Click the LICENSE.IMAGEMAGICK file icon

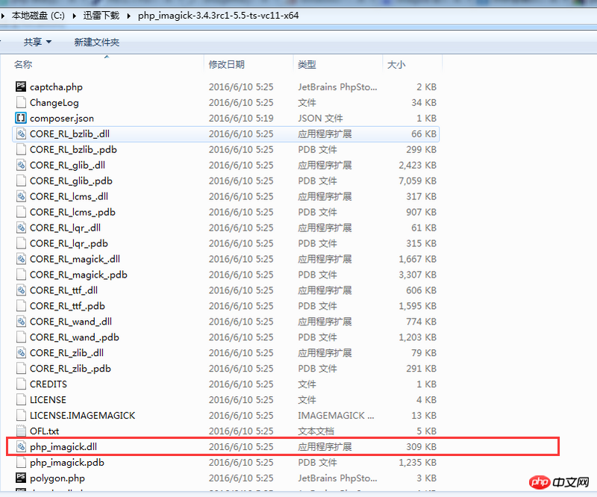21,415
